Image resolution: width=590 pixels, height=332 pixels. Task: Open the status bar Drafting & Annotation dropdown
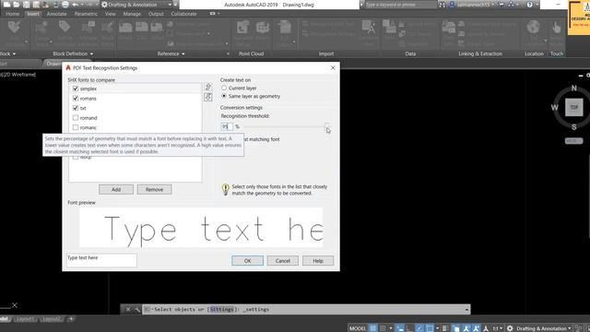click(543, 328)
